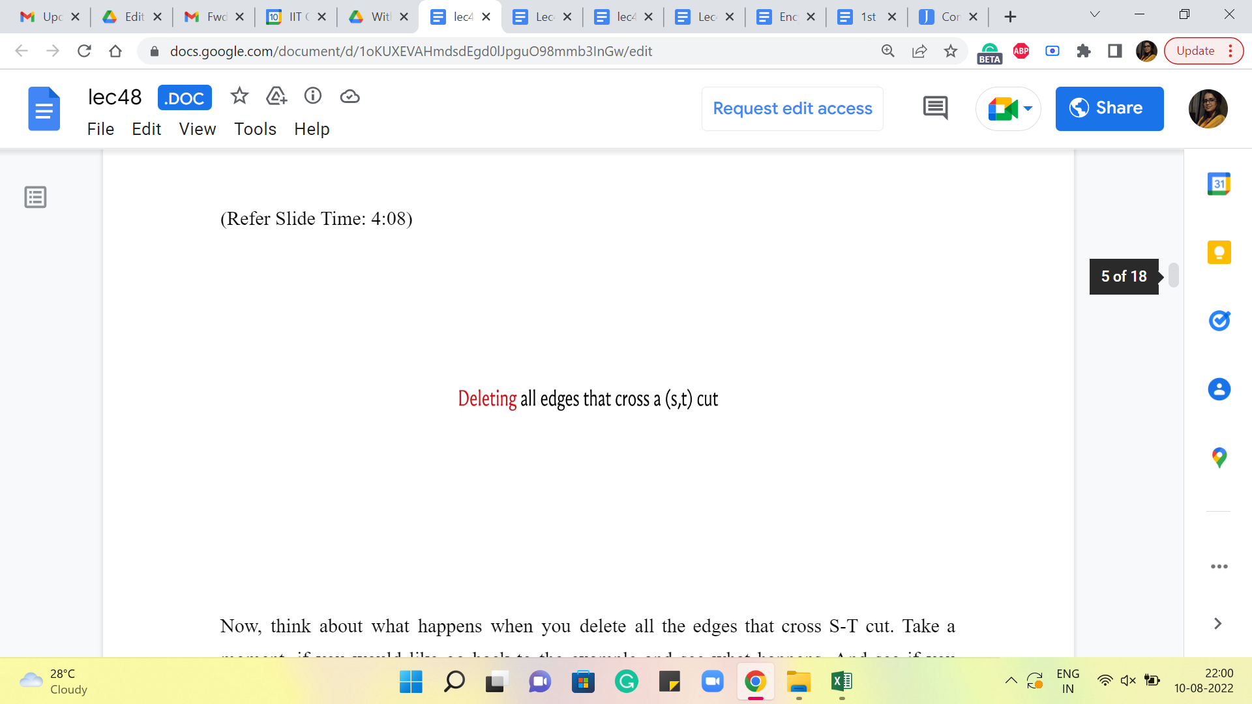
Task: Click the blue Share button
Action: point(1109,109)
